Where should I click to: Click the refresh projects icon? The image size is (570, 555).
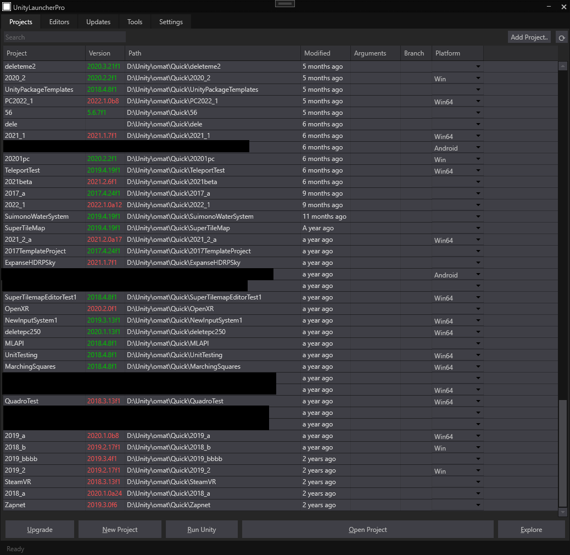(x=562, y=37)
